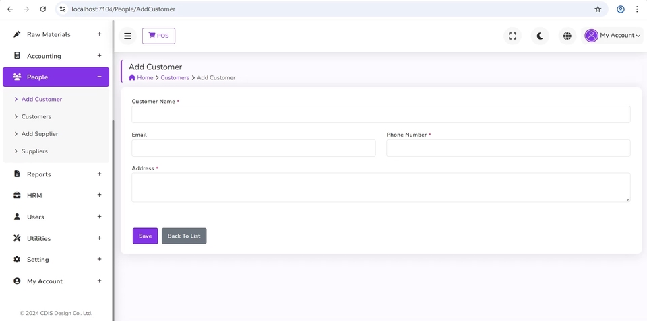647x321 pixels.
Task: Toggle dark mode with moon icon
Action: coord(540,36)
